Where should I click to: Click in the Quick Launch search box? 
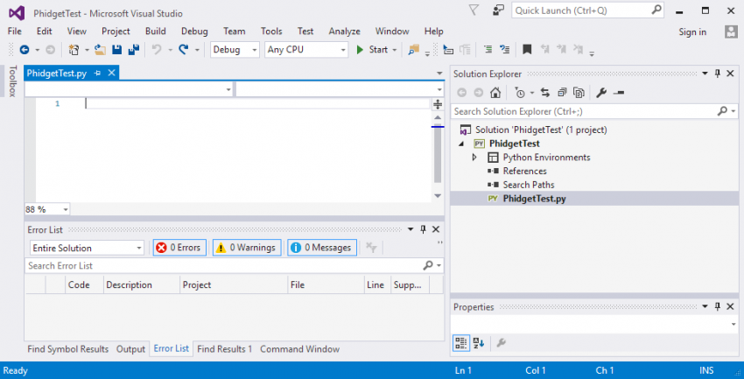pyautogui.click(x=587, y=10)
